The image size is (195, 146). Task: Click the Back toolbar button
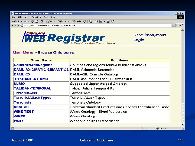pyautogui.click(x=16, y=21)
